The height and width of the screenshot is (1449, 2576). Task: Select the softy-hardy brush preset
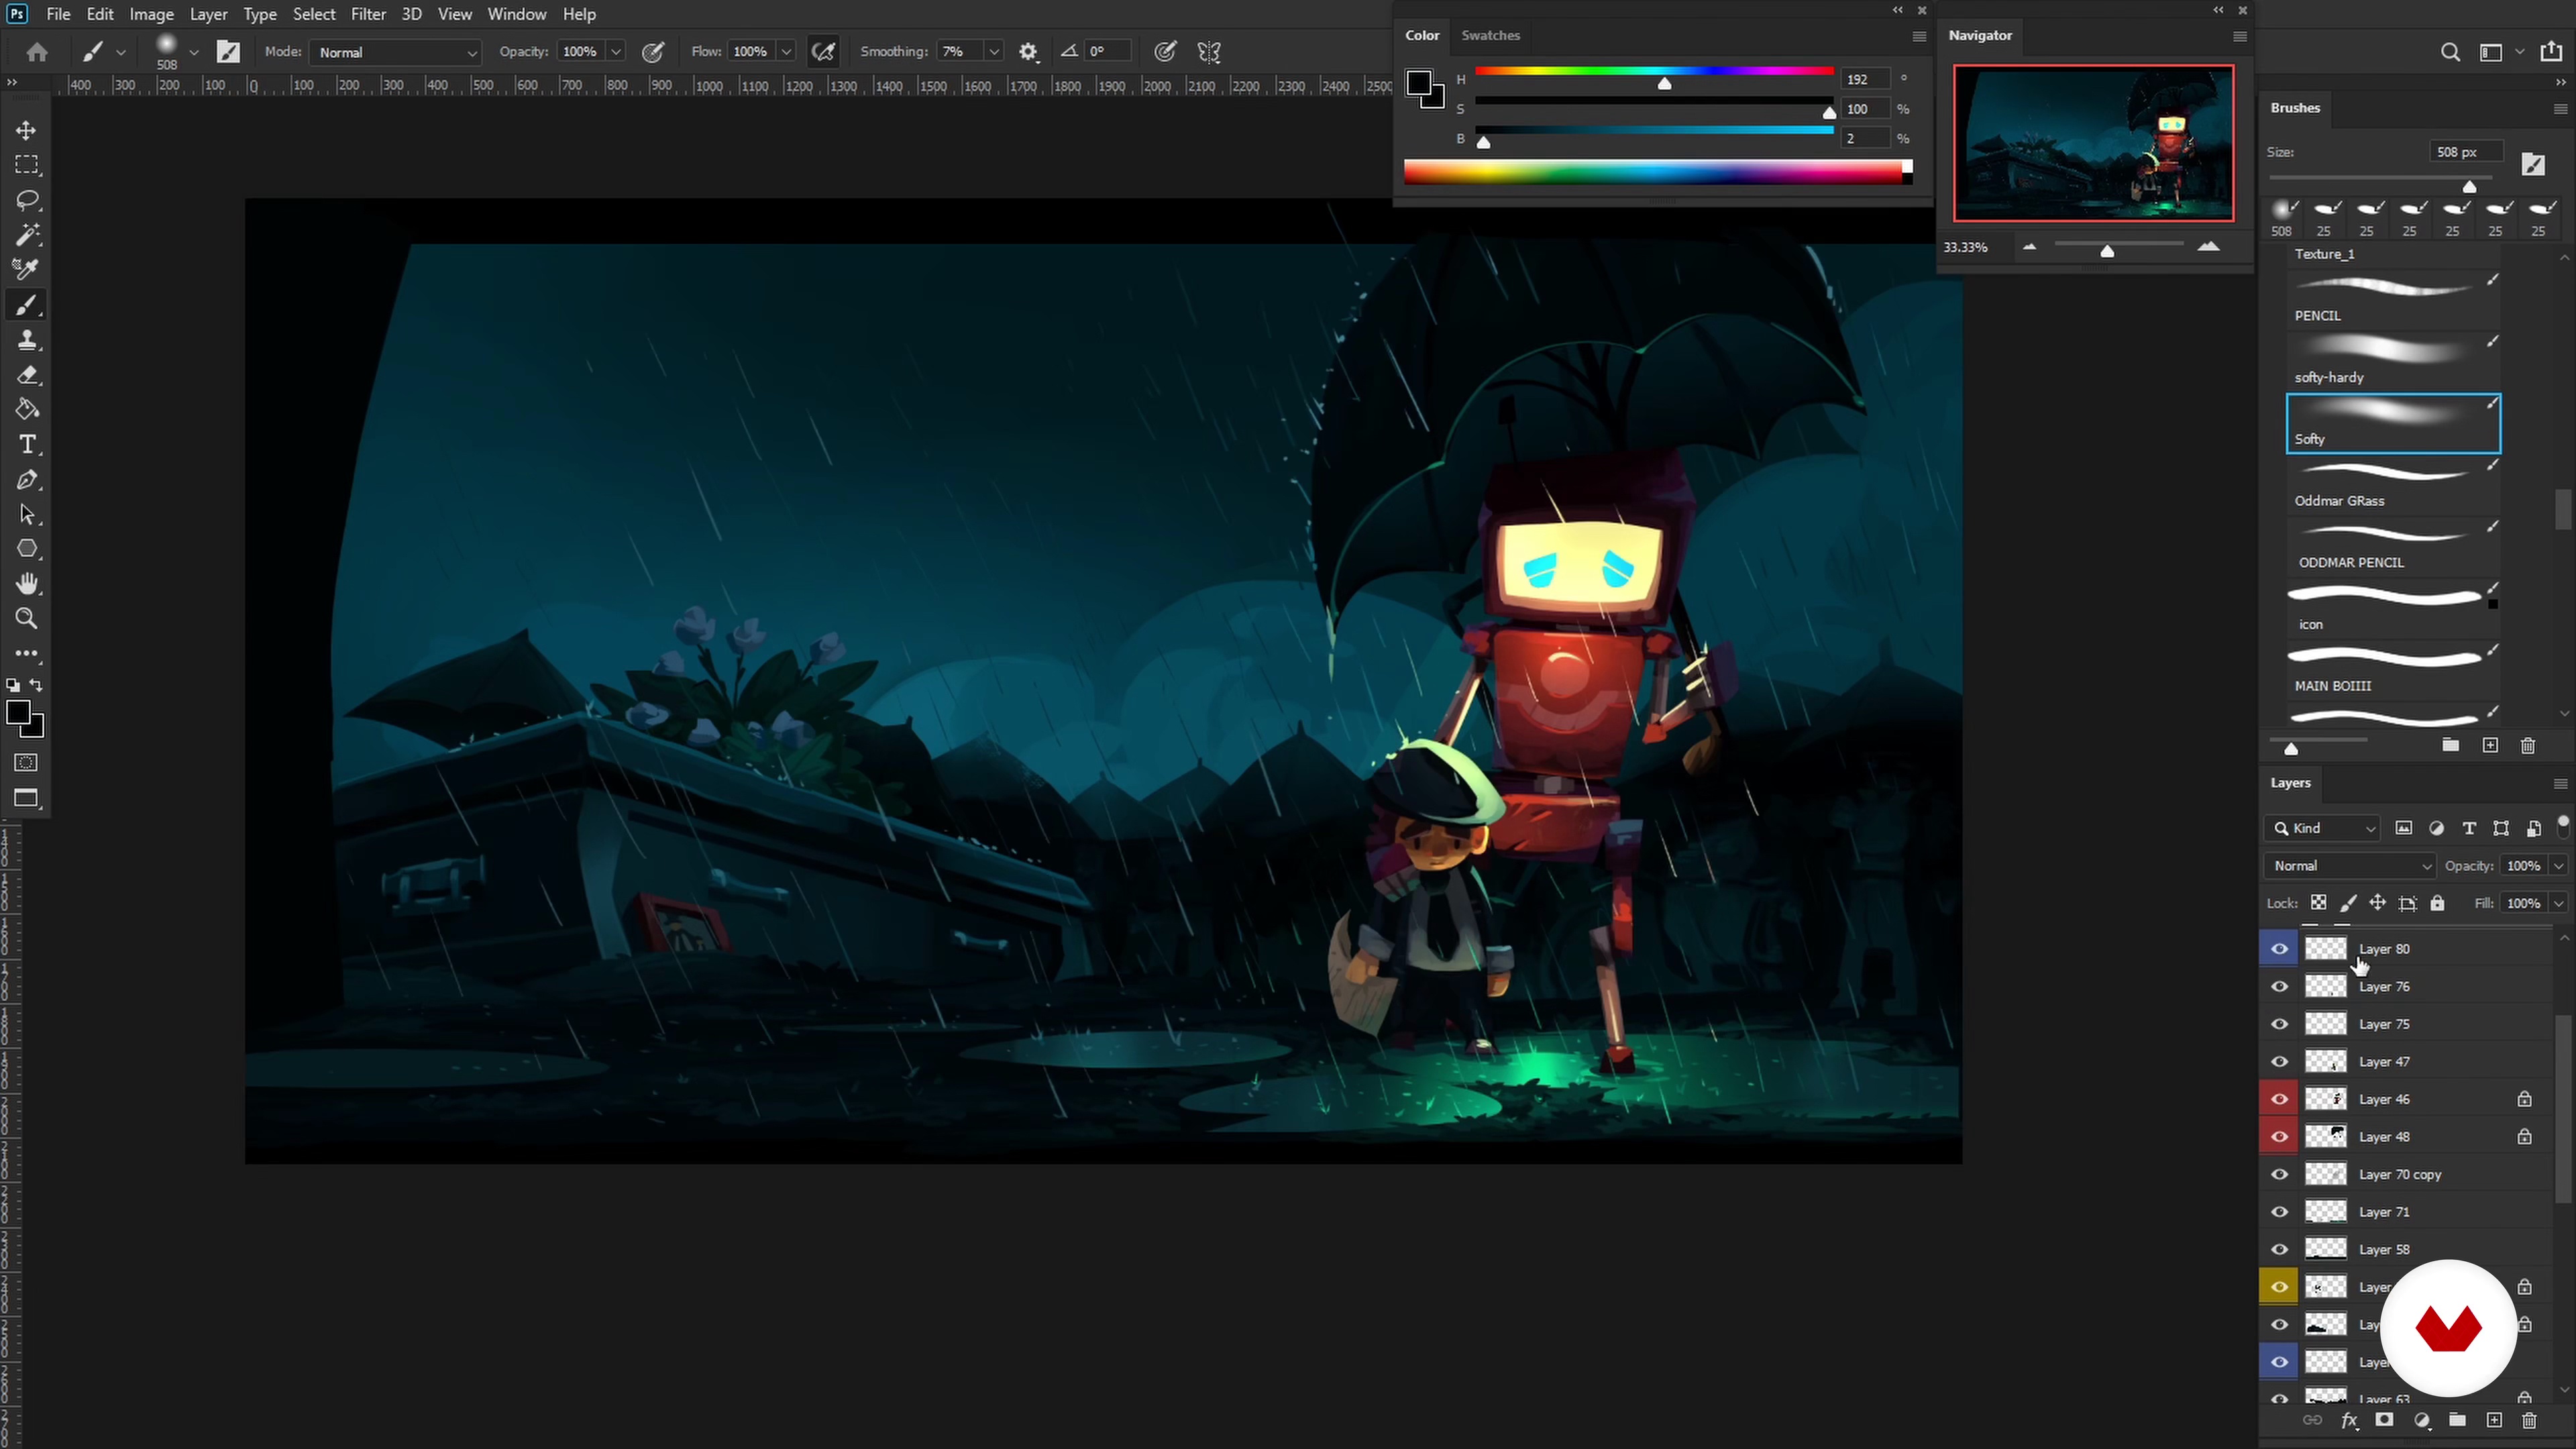click(x=2393, y=361)
